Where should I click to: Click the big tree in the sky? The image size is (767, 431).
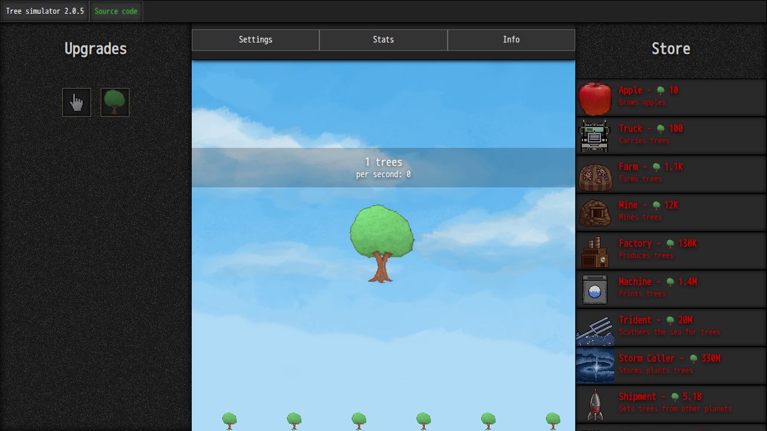click(x=382, y=244)
